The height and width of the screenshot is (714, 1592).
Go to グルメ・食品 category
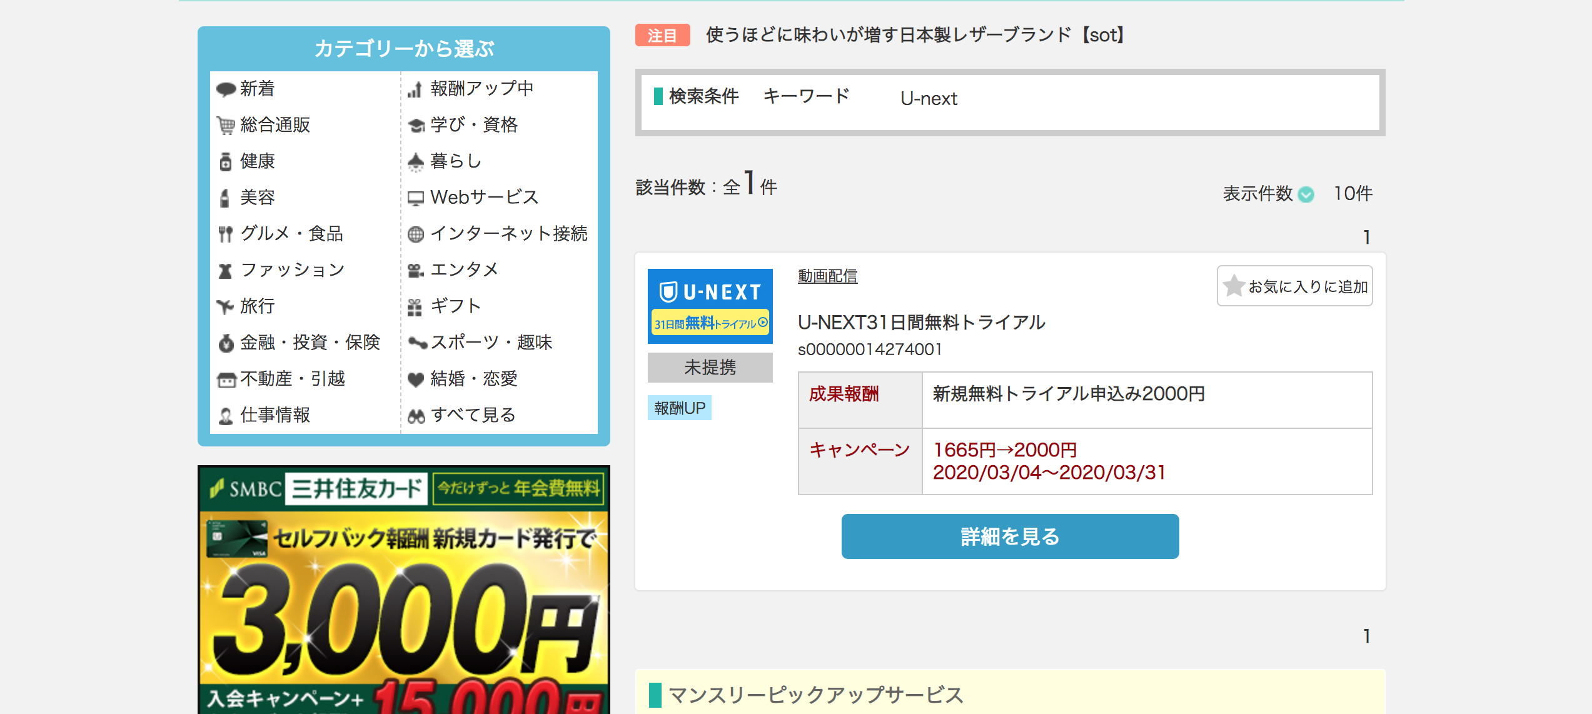[x=292, y=233]
